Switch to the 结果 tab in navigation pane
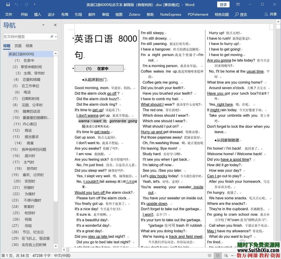 tap(29, 46)
